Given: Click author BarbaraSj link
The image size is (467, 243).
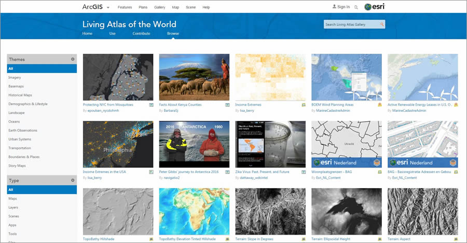Looking at the screenshot, I should point(171,111).
